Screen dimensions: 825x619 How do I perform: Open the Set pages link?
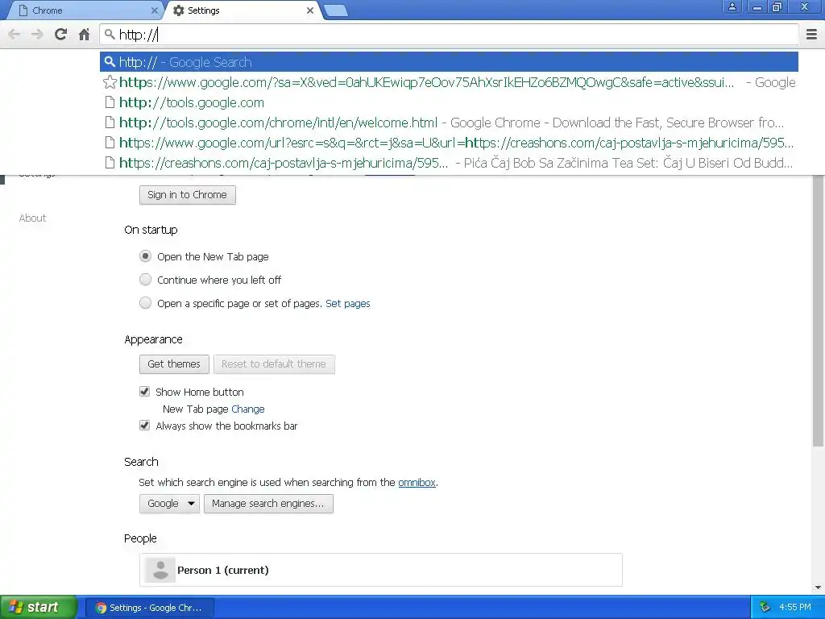[348, 303]
